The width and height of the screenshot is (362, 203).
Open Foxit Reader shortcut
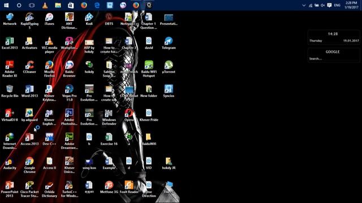click(129, 187)
